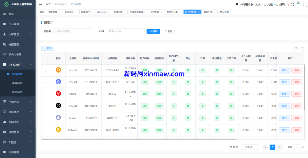Screen dimensions: 308x158
Task: Click the 理财管理 icon in sidebar
Action: (5, 132)
